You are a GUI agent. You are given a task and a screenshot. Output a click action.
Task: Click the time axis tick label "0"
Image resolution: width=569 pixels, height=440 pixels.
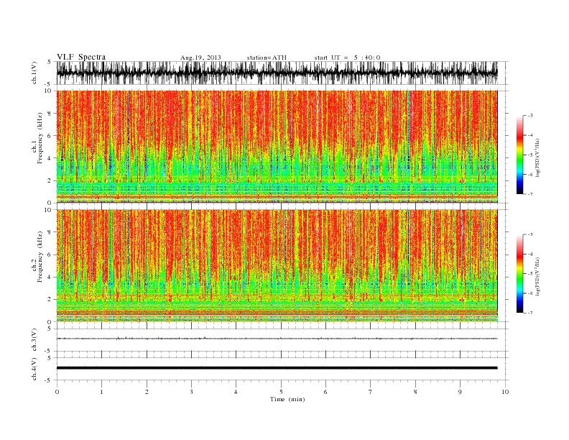point(57,392)
